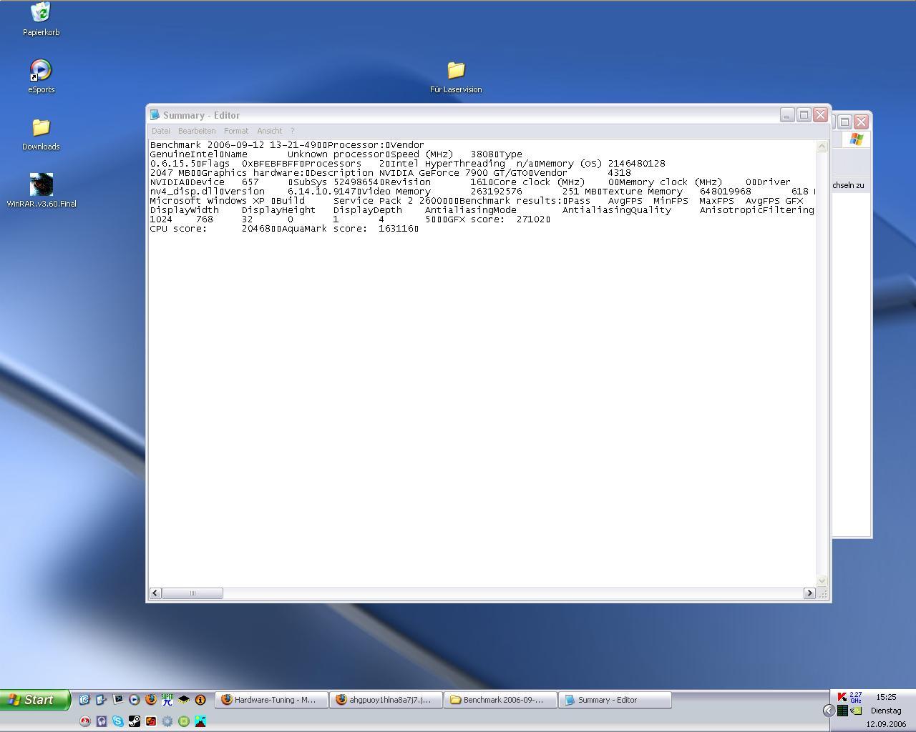
Task: Open the NVIDIA tray icon
Action: [856, 711]
